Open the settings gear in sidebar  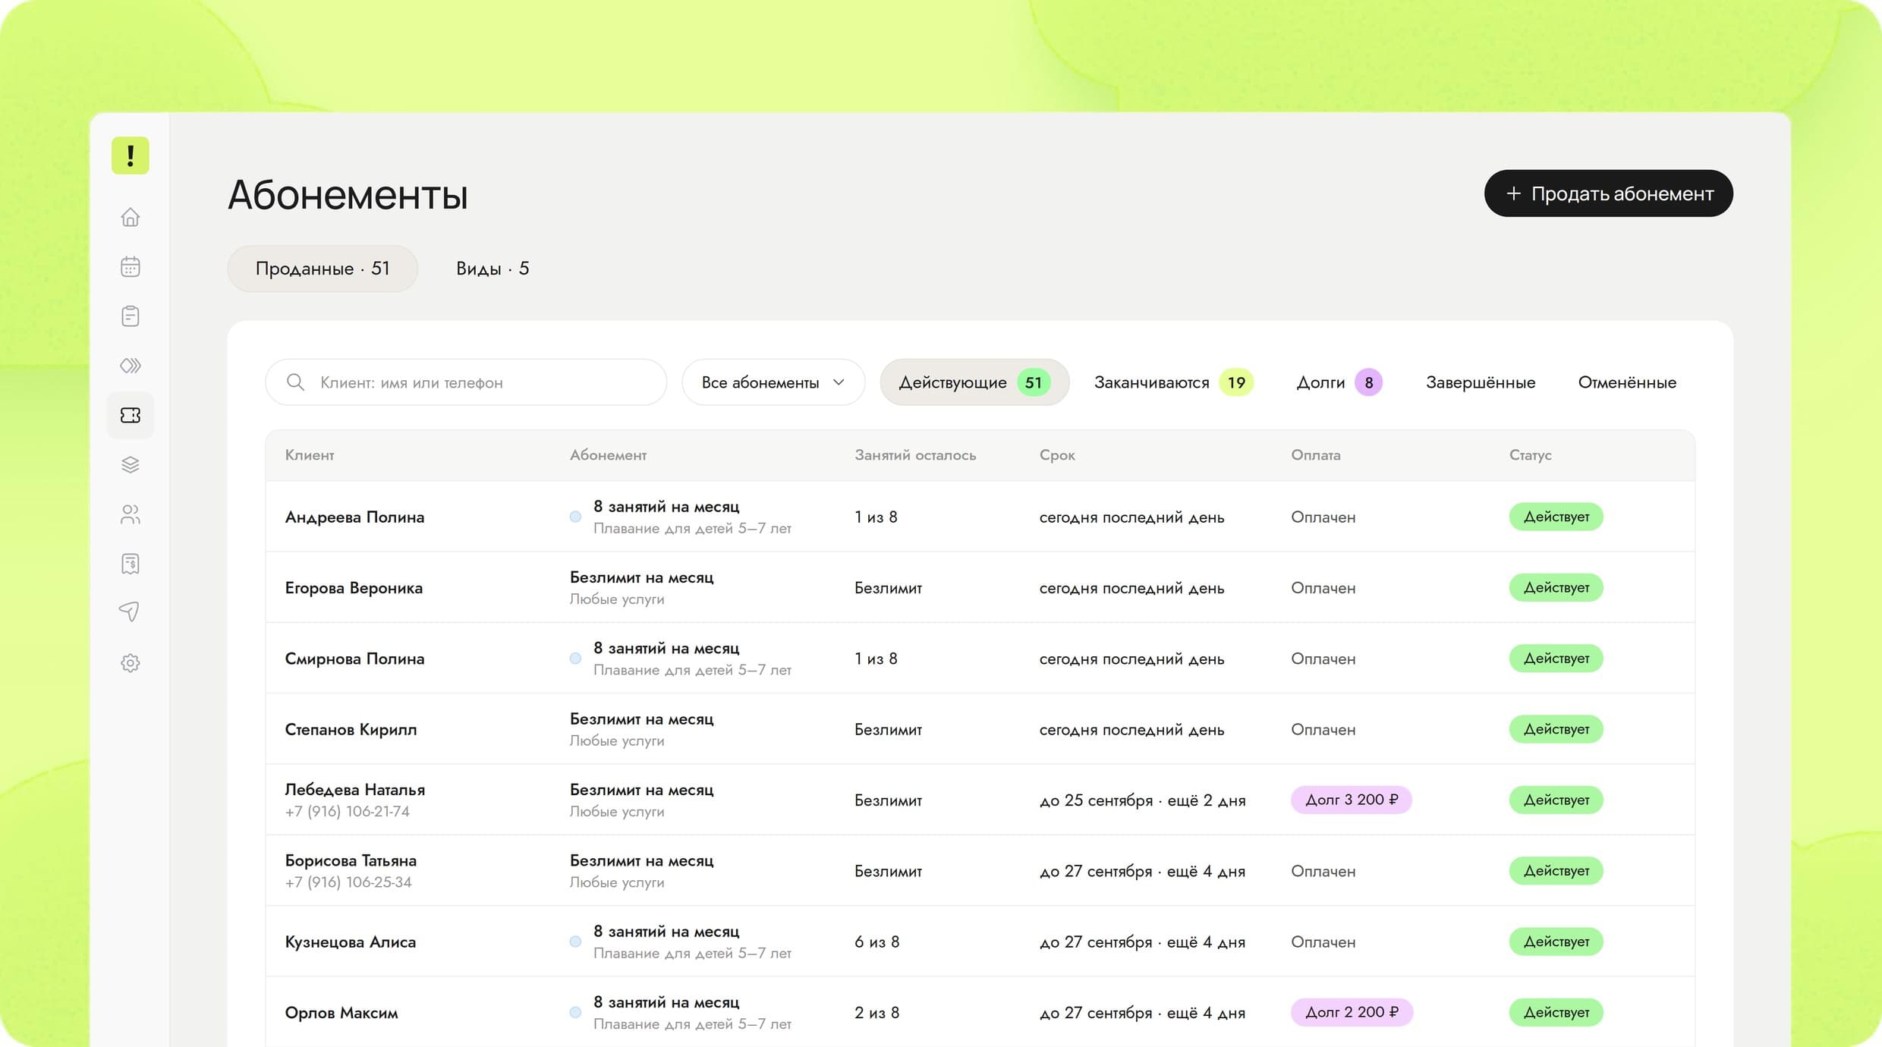(131, 663)
